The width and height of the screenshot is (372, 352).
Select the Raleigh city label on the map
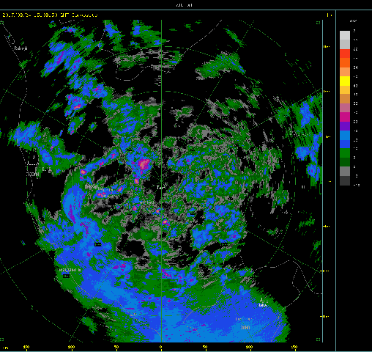coord(21,48)
